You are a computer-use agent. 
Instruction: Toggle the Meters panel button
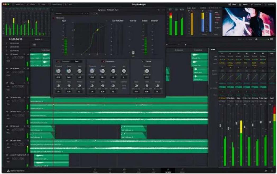coord(243,4)
